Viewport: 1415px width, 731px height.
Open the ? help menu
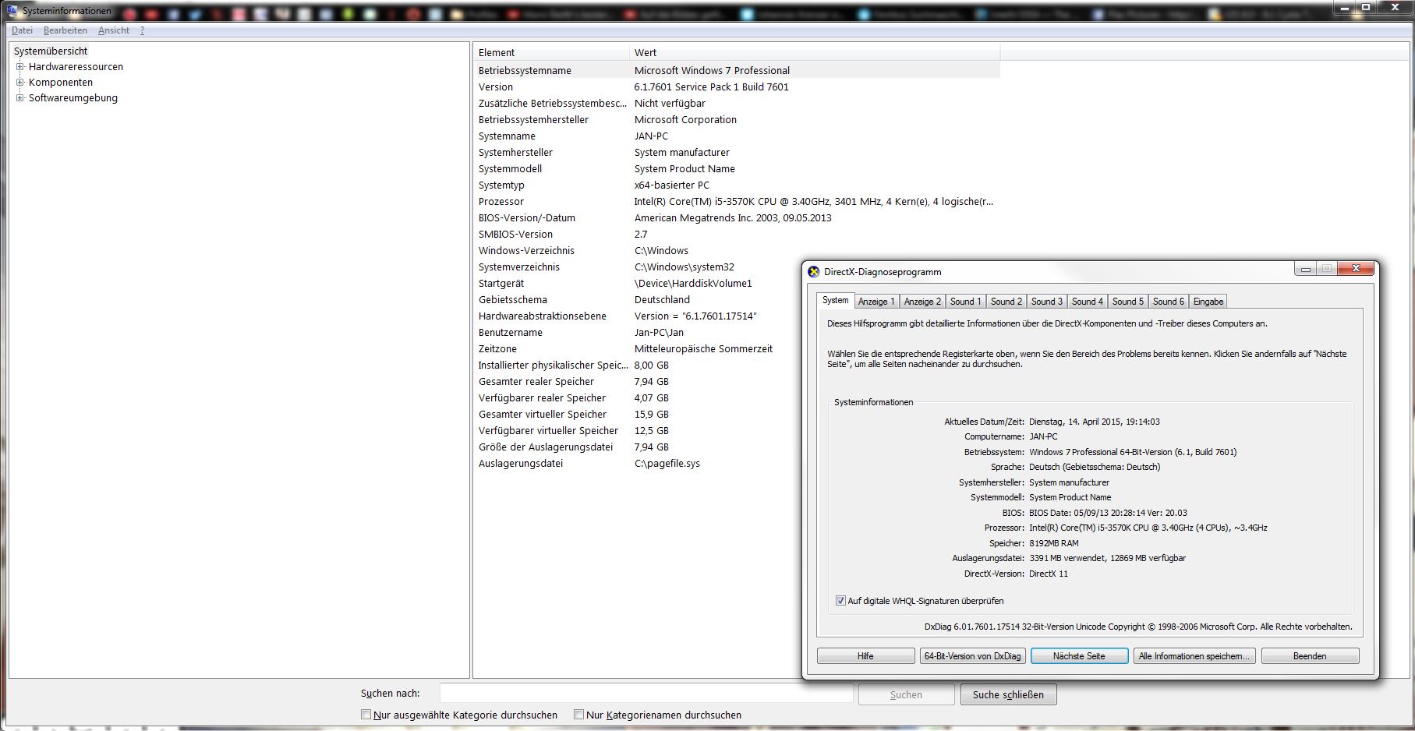tap(142, 30)
